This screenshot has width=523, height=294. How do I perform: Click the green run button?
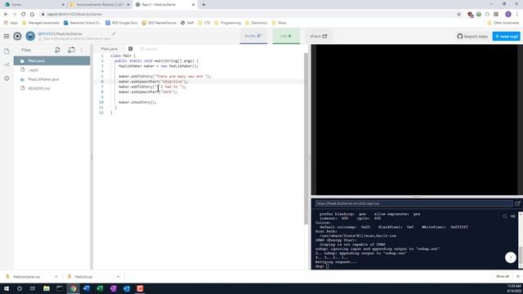pyautogui.click(x=286, y=36)
